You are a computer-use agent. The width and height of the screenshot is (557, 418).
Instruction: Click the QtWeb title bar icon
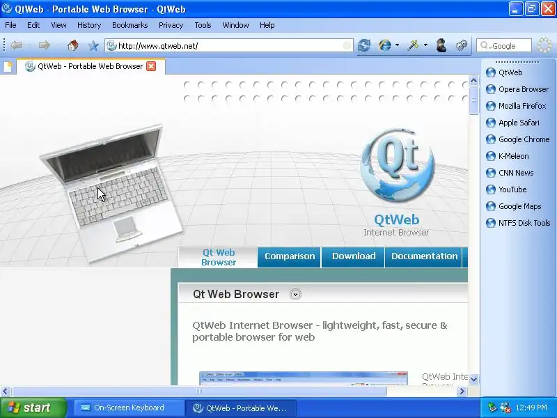(x=7, y=8)
